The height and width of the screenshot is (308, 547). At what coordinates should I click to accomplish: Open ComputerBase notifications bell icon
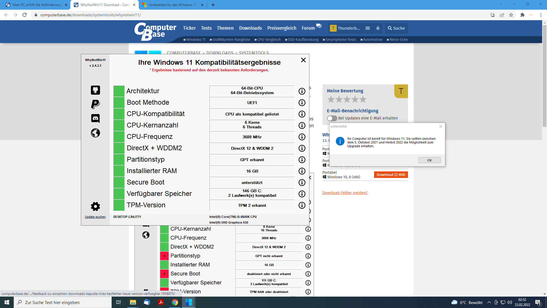pyautogui.click(x=378, y=28)
